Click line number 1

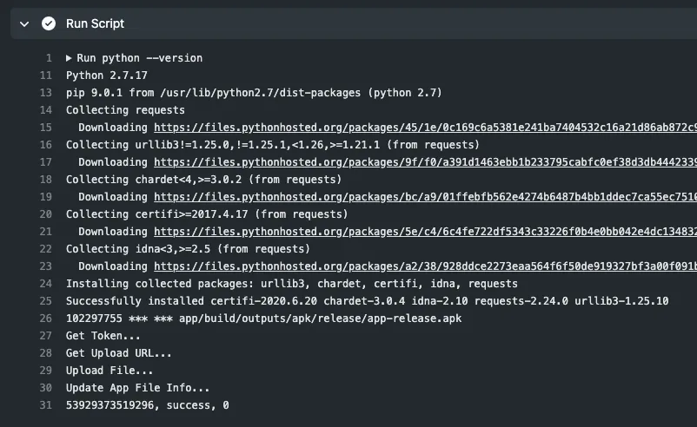49,58
